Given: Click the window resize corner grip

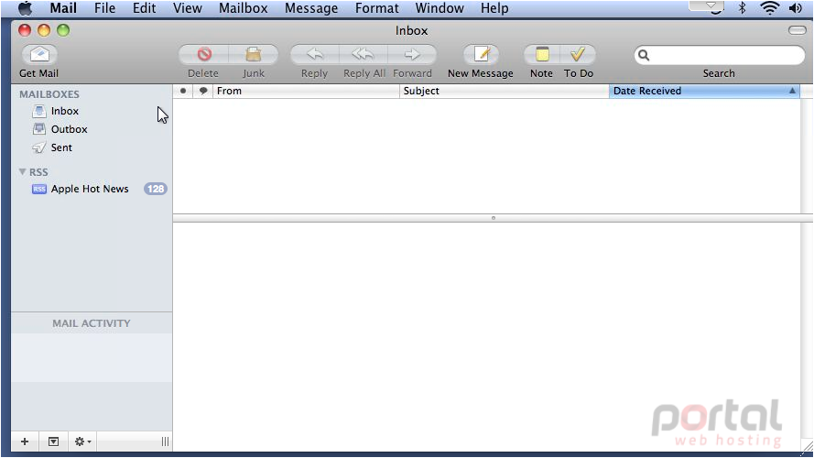Looking at the screenshot, I should [808, 445].
